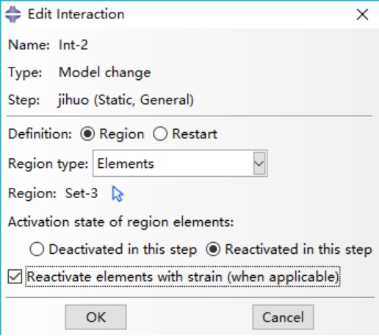Click the Region type label
Image resolution: width=379 pixels, height=336 pixels.
point(48,164)
